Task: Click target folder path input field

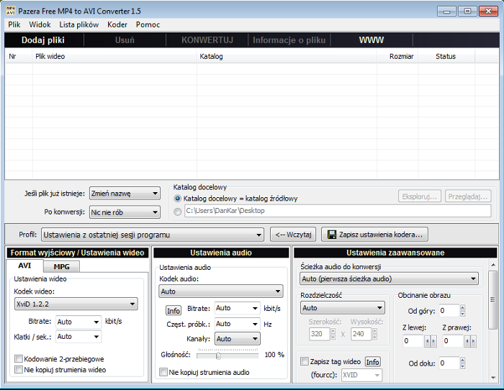Action: pos(338,211)
